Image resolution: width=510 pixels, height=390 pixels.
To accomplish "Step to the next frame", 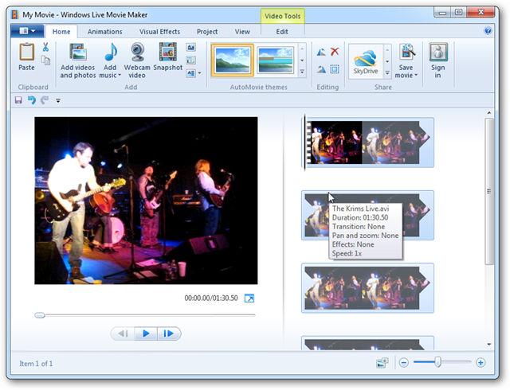I will coord(169,333).
